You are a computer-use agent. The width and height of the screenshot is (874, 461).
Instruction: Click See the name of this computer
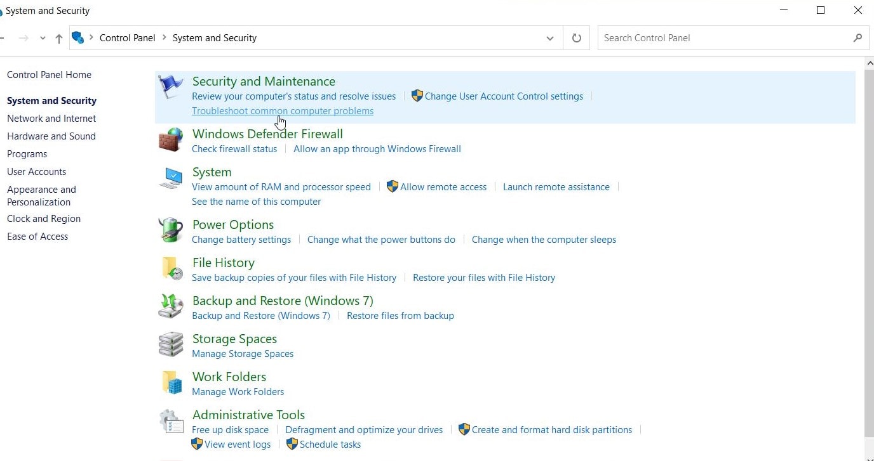257,202
